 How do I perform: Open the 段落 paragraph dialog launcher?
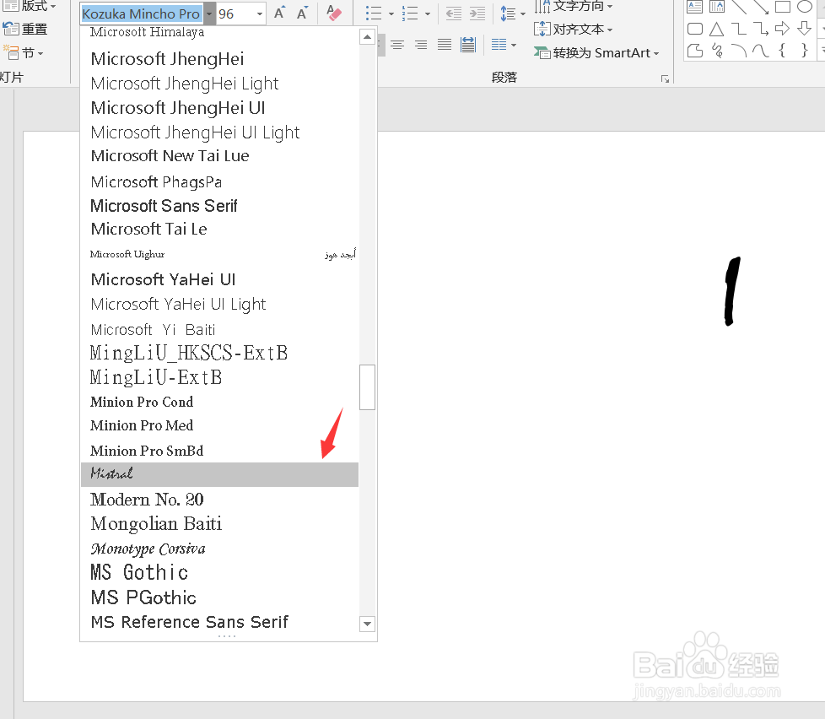665,79
